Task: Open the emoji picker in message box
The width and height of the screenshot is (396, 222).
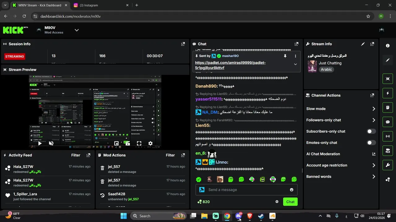Action: point(291,190)
